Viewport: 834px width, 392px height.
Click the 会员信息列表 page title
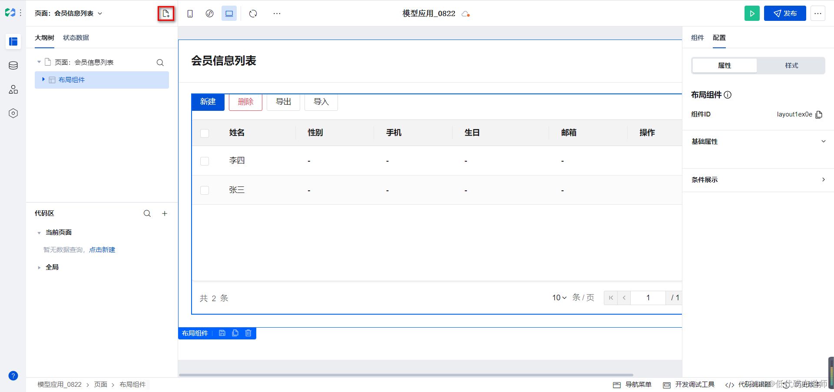(224, 61)
